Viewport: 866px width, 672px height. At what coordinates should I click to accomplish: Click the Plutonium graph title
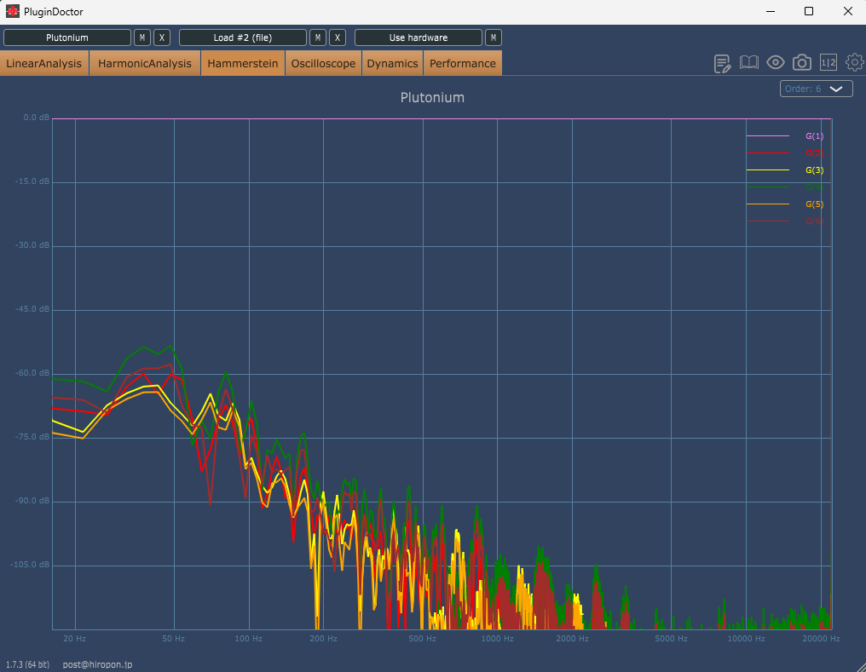[432, 98]
